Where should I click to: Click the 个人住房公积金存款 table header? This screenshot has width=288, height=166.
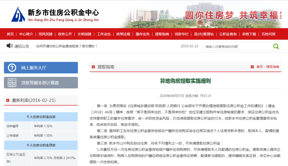(x=41, y=117)
